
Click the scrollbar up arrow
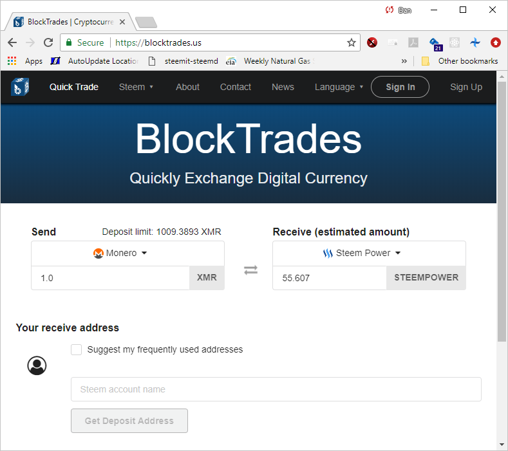(502, 77)
